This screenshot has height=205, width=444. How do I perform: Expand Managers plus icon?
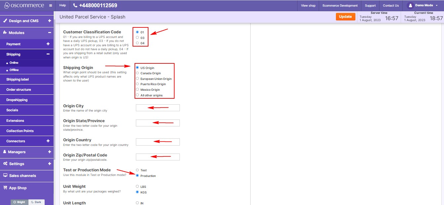pyautogui.click(x=50, y=152)
